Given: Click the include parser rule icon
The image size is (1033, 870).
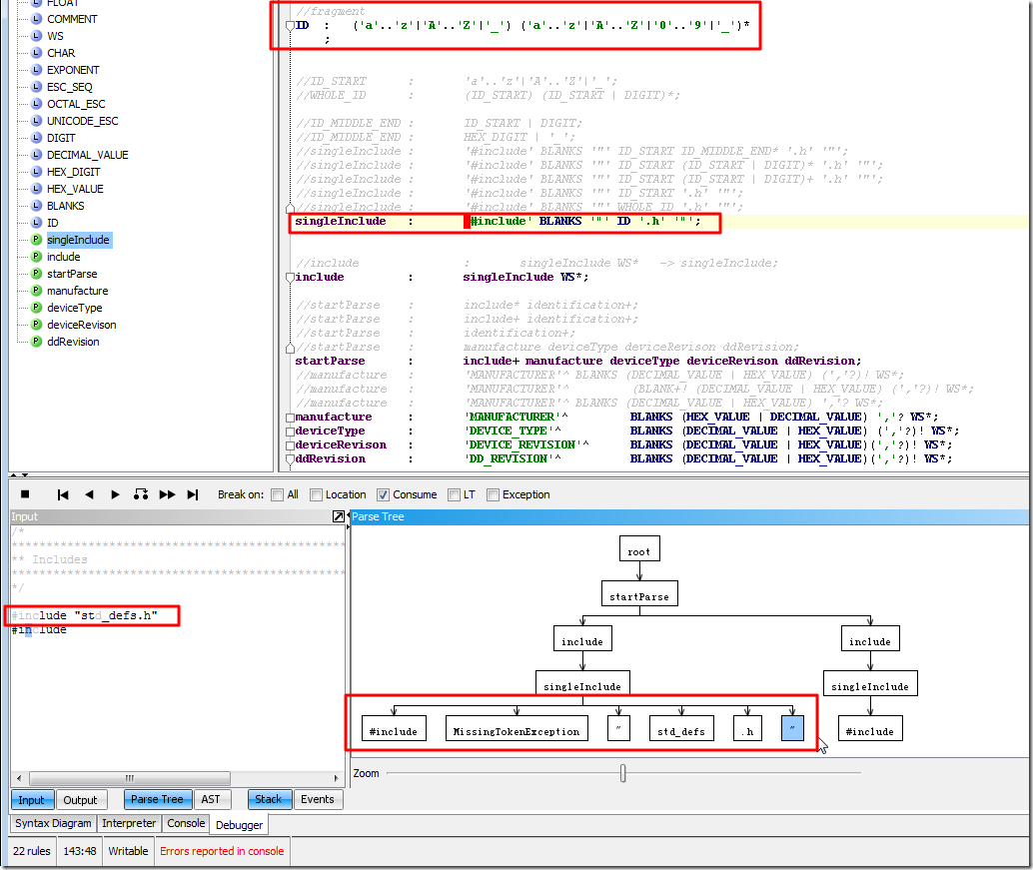Looking at the screenshot, I should (37, 257).
